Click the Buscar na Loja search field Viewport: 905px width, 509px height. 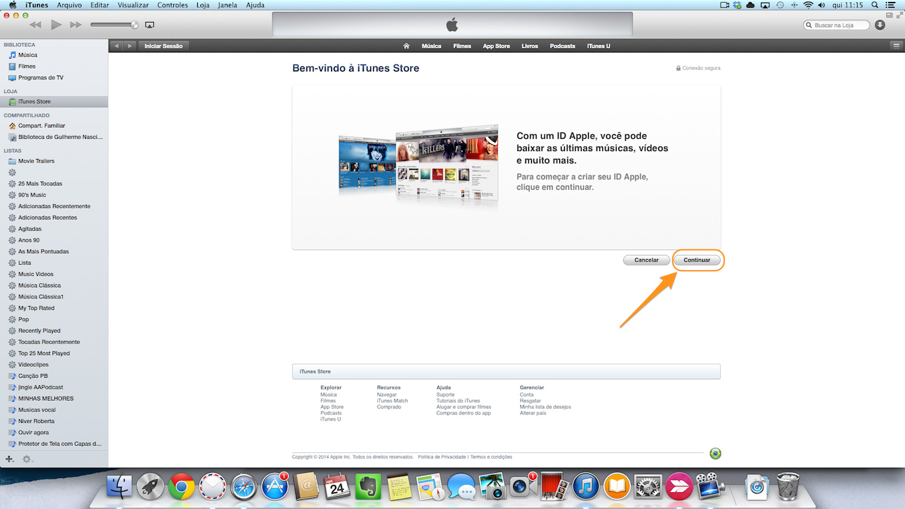click(x=838, y=25)
